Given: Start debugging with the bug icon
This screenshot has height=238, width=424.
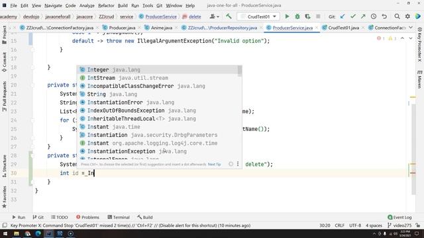Looking at the screenshot, I should (297, 17).
